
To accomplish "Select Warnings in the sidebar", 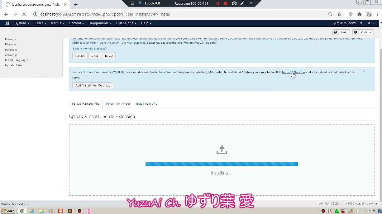I will [x=11, y=55].
